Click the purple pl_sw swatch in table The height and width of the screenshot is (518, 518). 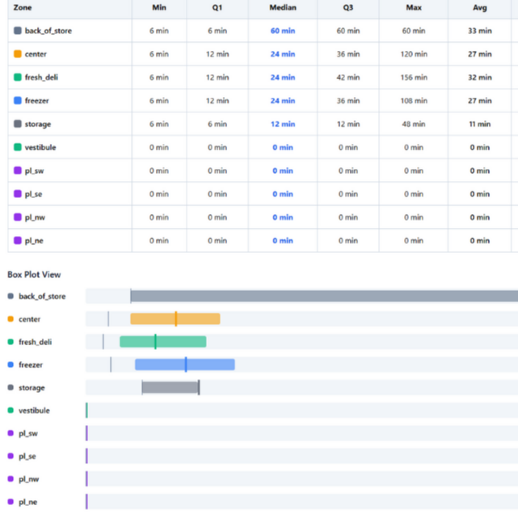click(18, 171)
